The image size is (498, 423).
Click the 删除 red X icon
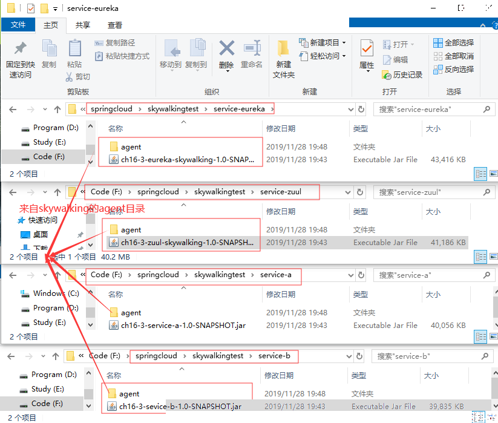227,48
